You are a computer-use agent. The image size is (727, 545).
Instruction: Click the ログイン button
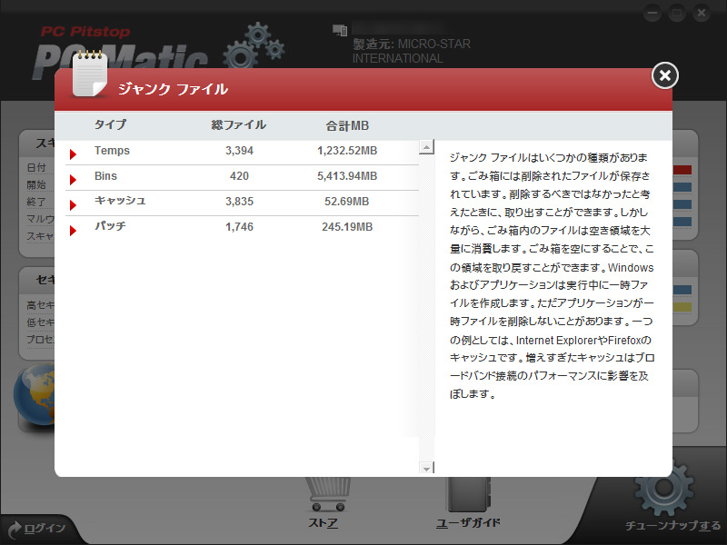(44, 529)
